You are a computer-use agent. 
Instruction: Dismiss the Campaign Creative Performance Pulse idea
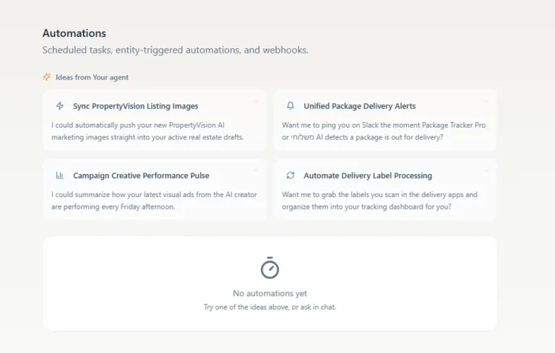click(x=256, y=170)
